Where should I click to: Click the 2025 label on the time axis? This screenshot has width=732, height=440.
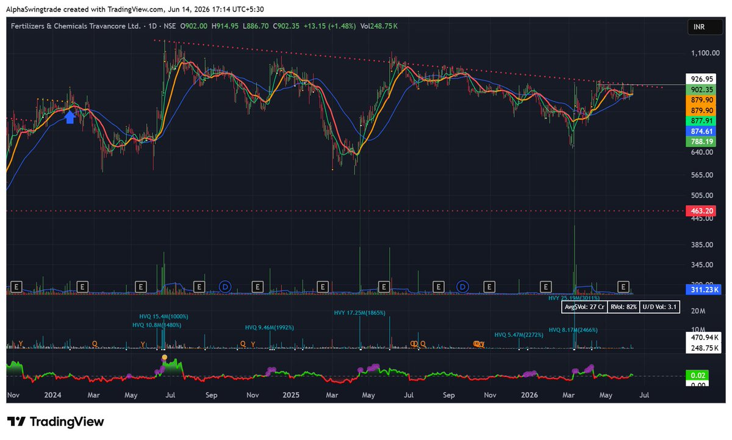tap(290, 395)
